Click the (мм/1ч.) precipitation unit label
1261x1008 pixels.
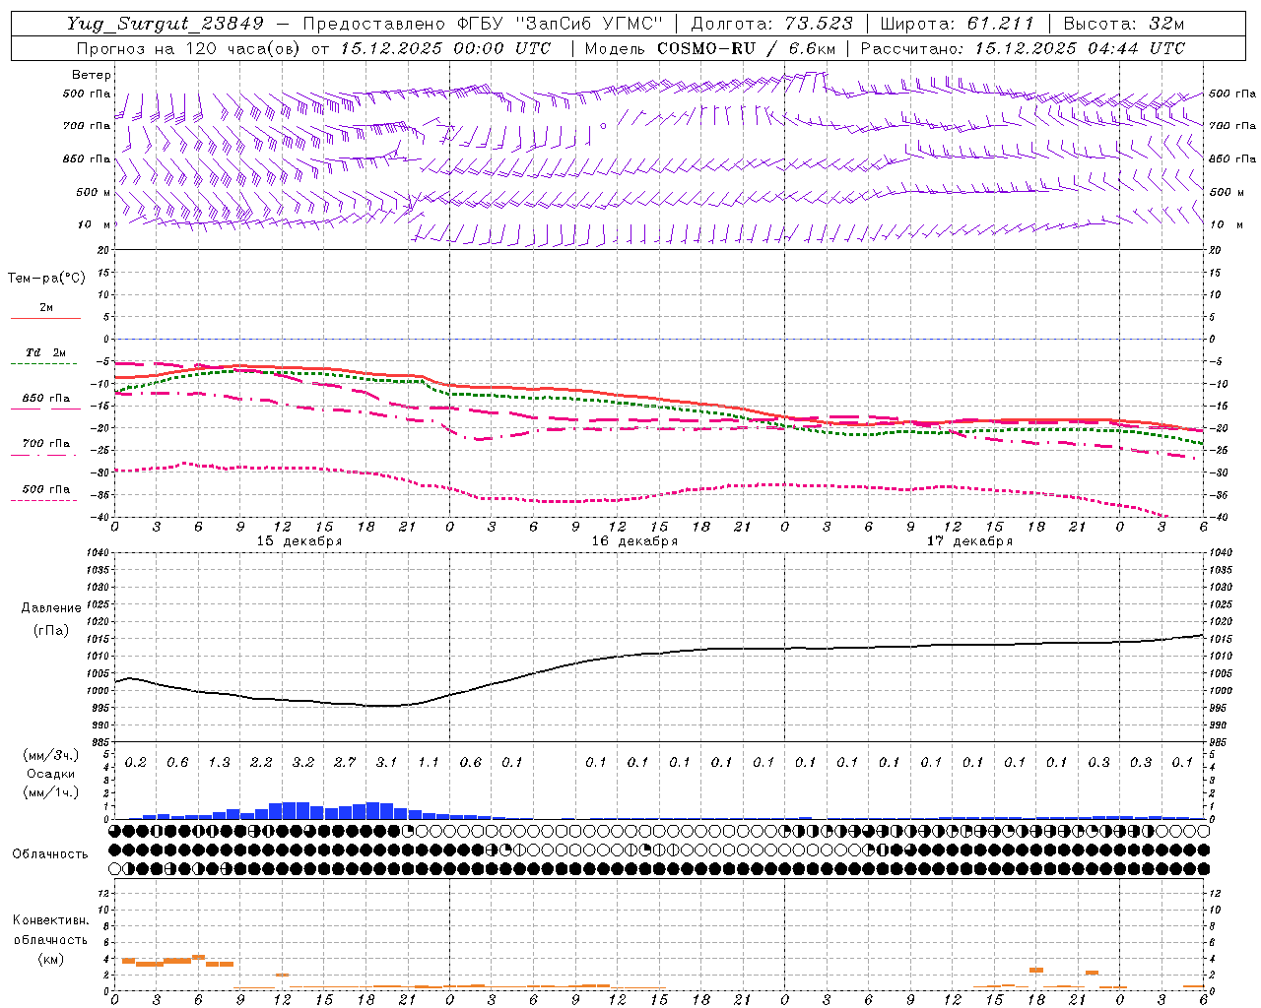pyautogui.click(x=51, y=792)
